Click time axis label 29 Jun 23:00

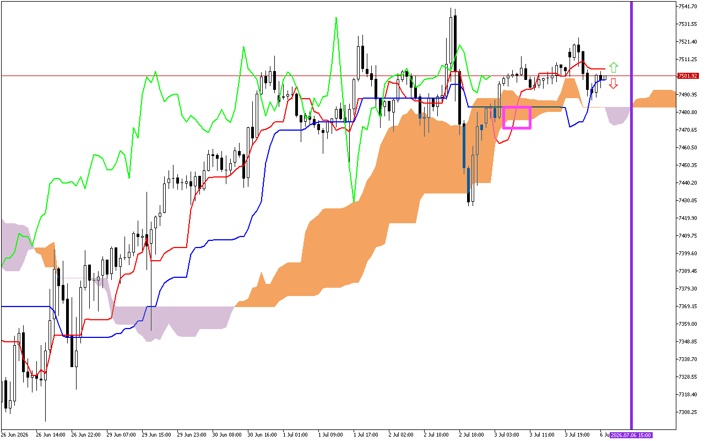(192, 434)
